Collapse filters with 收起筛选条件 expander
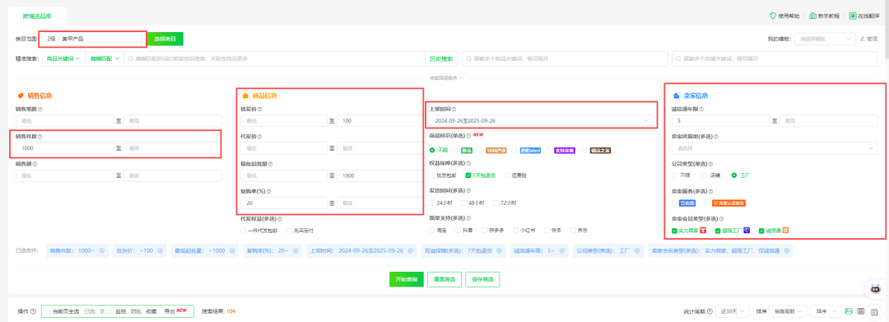The image size is (889, 322). pyautogui.click(x=447, y=77)
